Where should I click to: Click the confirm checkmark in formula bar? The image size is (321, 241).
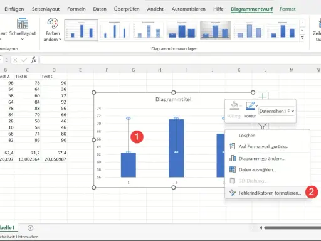(x=24, y=60)
